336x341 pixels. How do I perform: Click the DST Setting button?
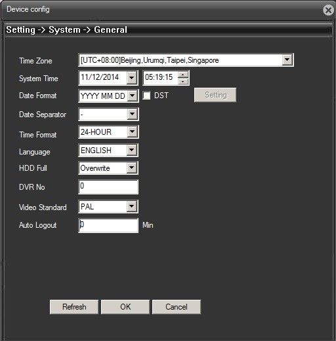[215, 95]
